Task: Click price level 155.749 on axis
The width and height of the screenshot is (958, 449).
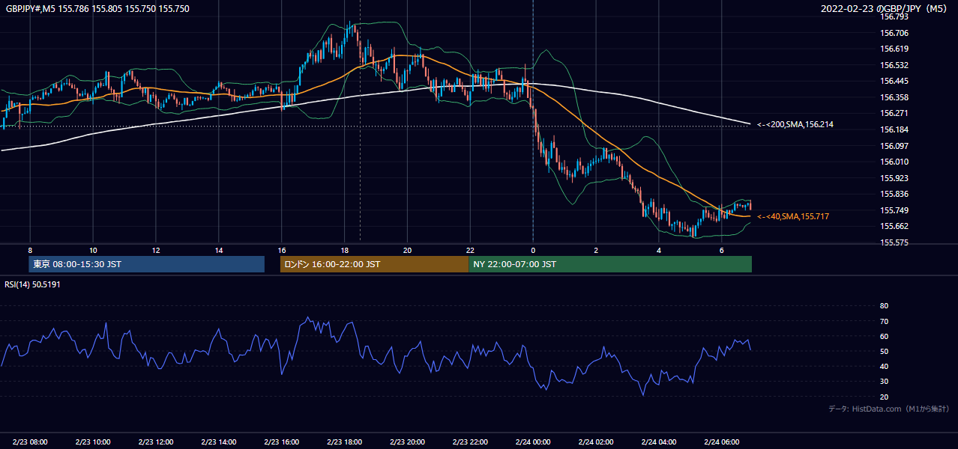Action: pos(894,210)
